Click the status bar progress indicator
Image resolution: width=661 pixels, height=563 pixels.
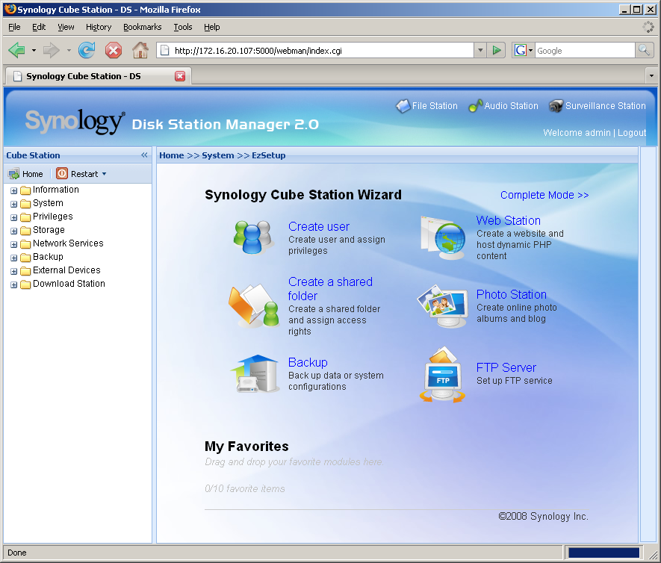point(603,553)
